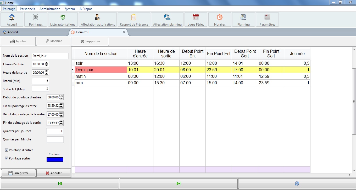Open the Administration menu
Image resolution: width=356 pixels, height=190 pixels.
[50, 9]
